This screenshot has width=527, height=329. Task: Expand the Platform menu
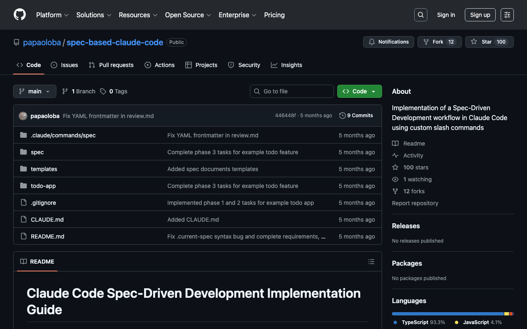[x=52, y=15]
